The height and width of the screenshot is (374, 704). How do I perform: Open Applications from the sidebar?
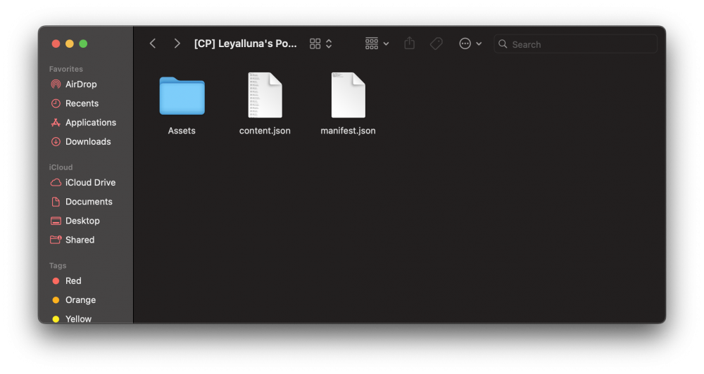click(90, 122)
